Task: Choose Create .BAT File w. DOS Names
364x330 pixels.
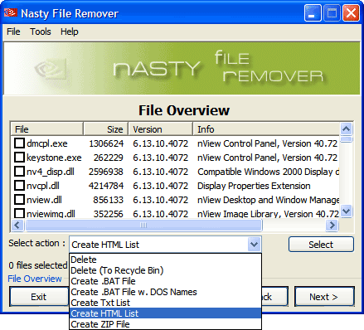Action: pyautogui.click(x=165, y=292)
